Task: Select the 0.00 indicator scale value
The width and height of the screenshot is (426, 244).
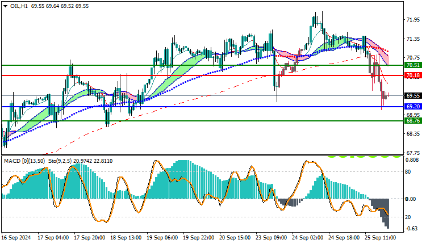Action: point(411,199)
